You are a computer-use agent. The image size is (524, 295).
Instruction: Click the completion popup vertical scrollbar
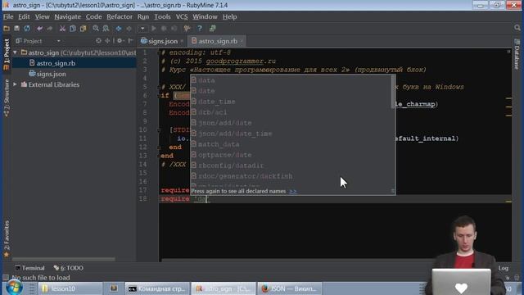click(393, 92)
